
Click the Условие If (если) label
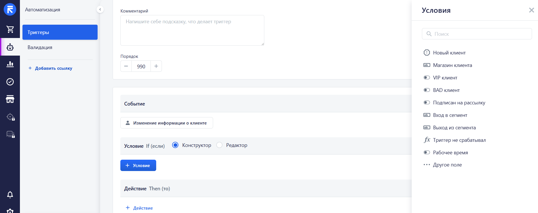pos(144,146)
